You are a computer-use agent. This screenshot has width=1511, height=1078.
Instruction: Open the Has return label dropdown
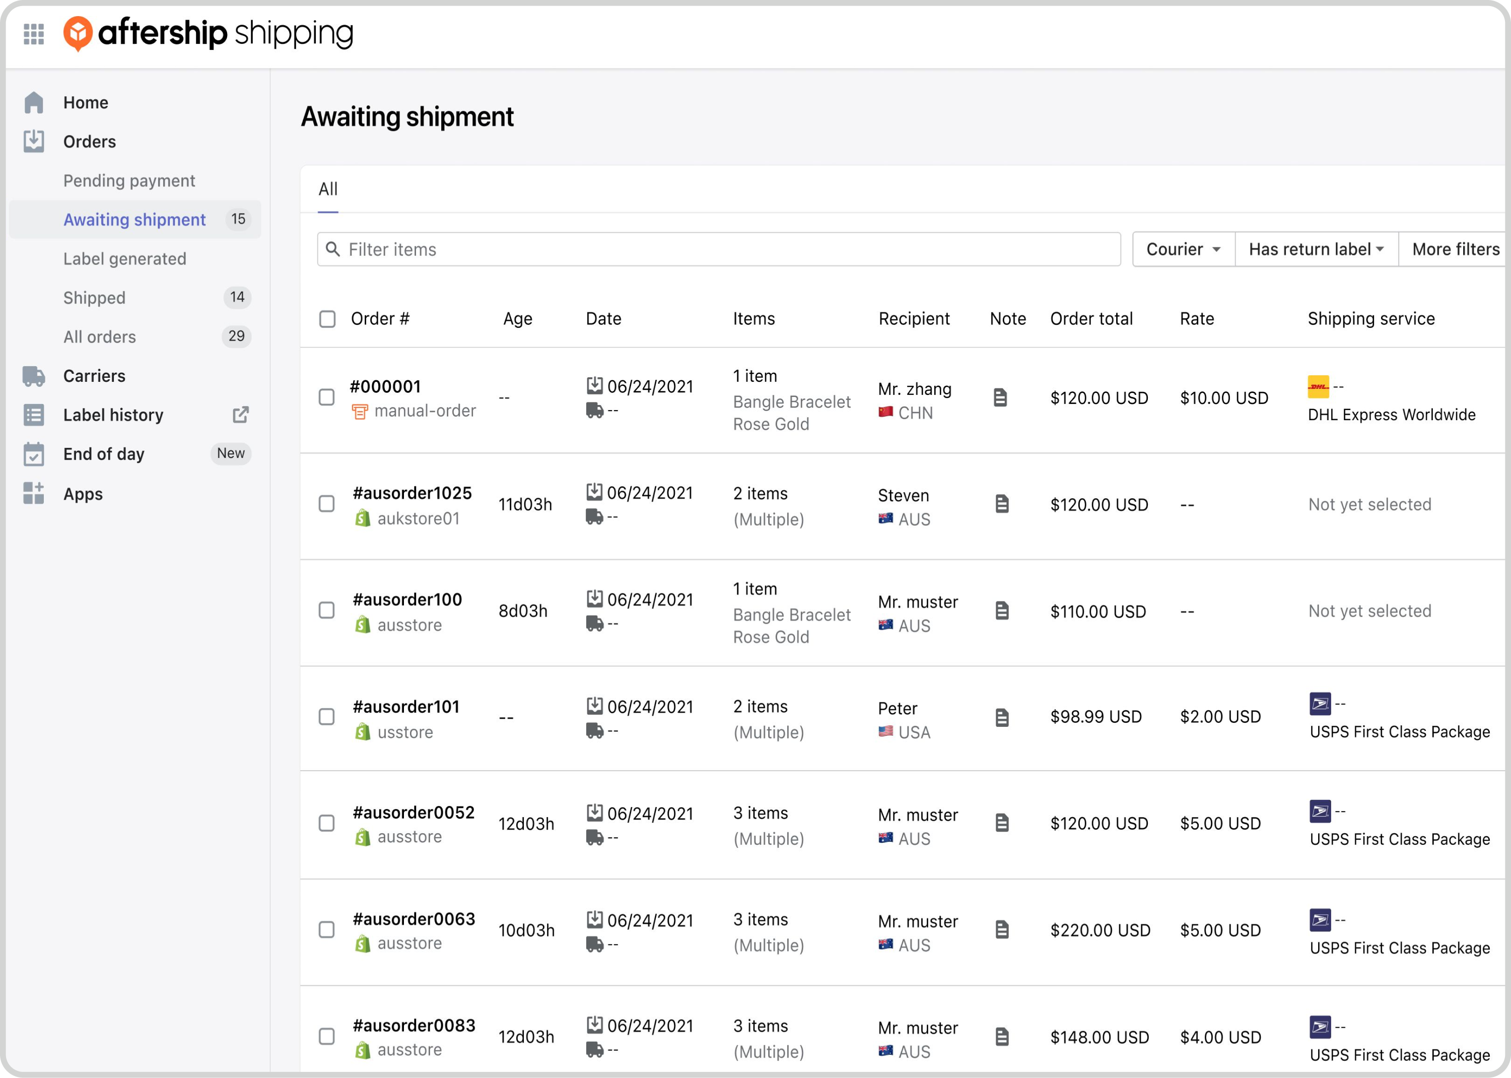[x=1316, y=249]
